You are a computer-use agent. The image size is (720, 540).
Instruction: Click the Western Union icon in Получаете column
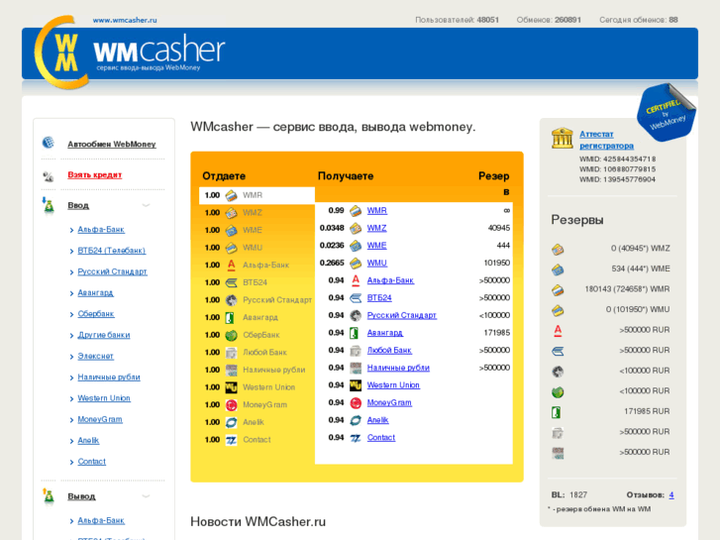coord(356,385)
